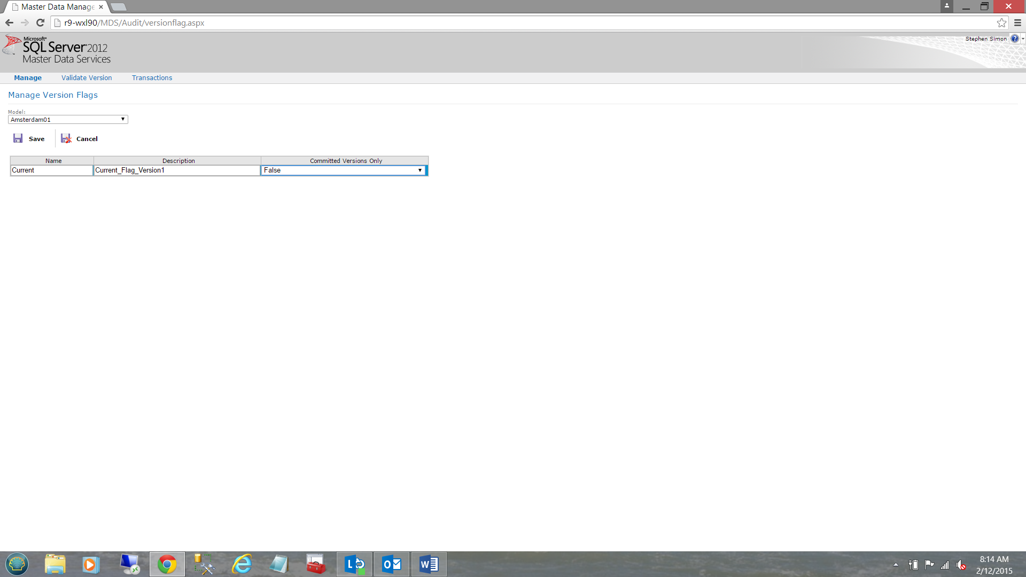Click the browser back arrow

pyautogui.click(x=9, y=22)
